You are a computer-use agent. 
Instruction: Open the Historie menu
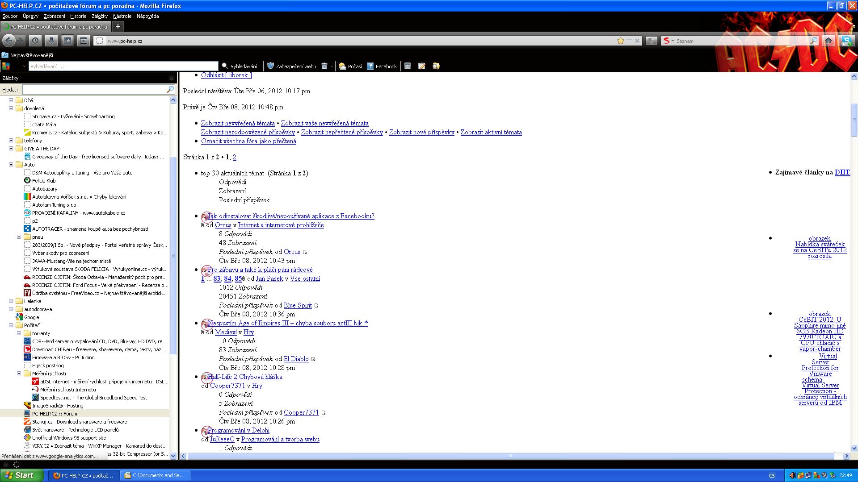pyautogui.click(x=78, y=16)
